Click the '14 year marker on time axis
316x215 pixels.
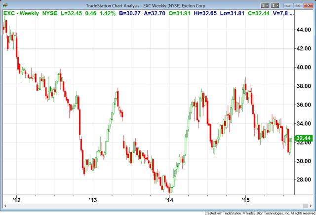(x=169, y=200)
